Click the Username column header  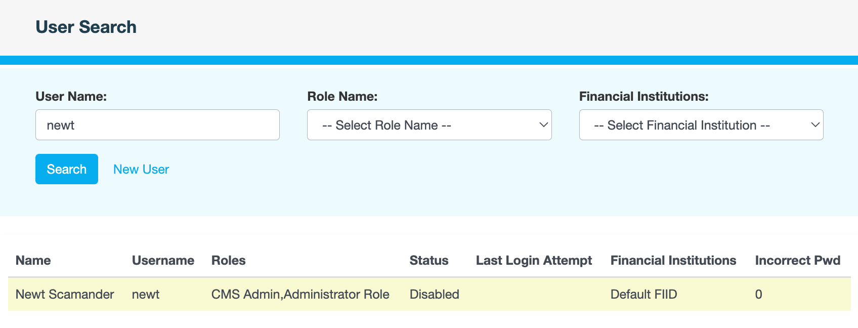pyautogui.click(x=163, y=261)
